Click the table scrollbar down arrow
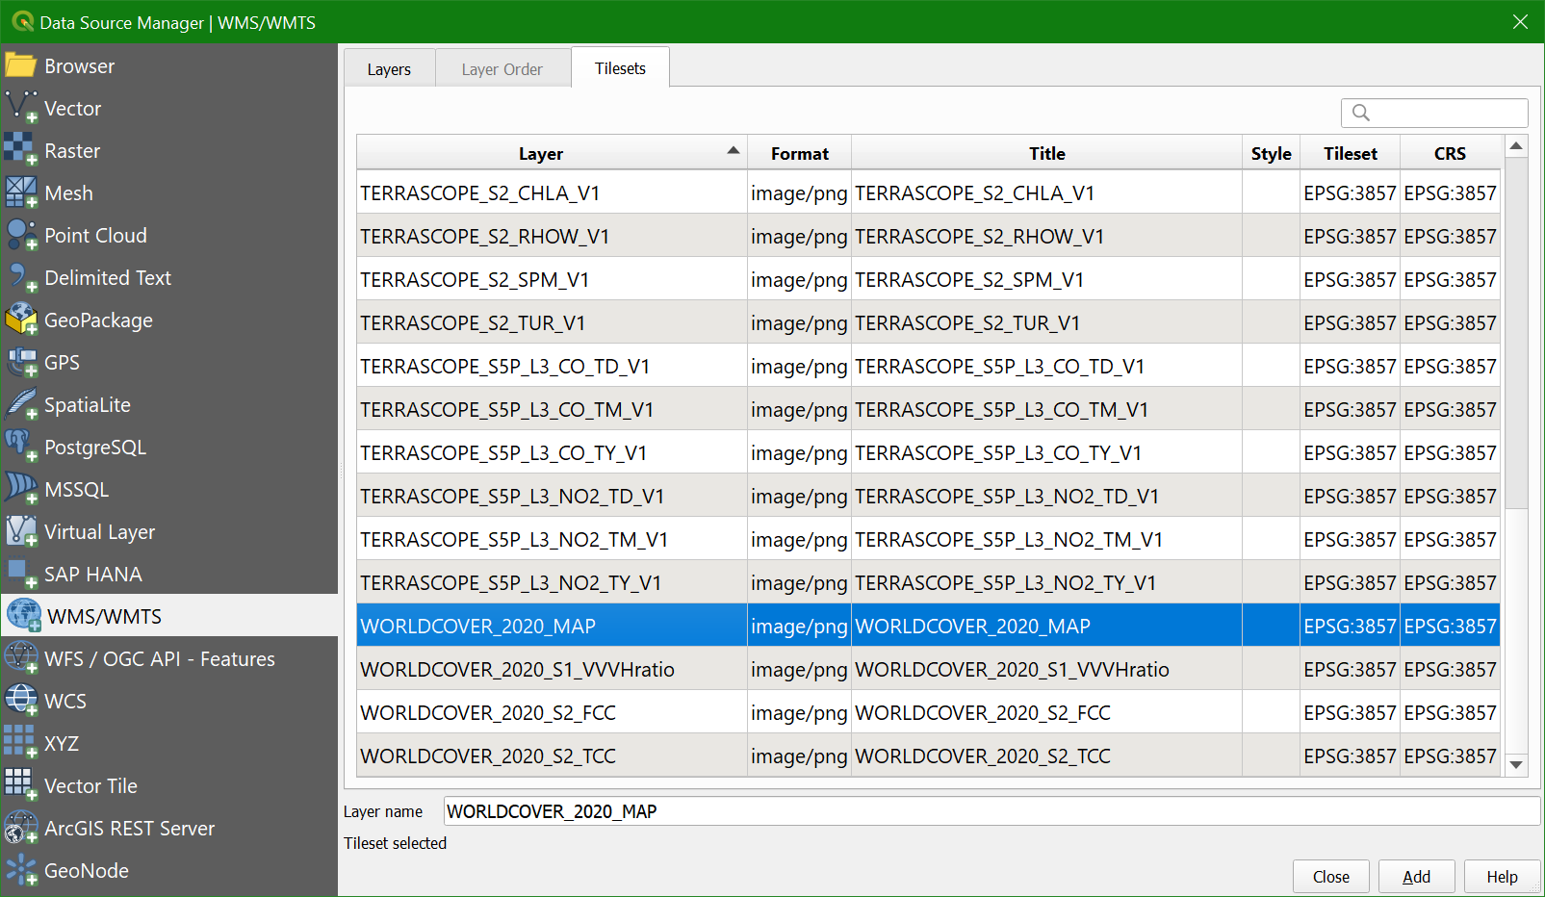The height and width of the screenshot is (897, 1545). click(x=1516, y=765)
